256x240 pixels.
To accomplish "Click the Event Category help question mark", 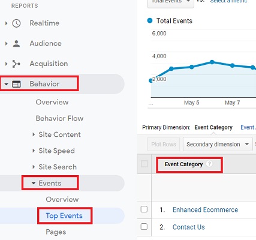I will (209, 164).
